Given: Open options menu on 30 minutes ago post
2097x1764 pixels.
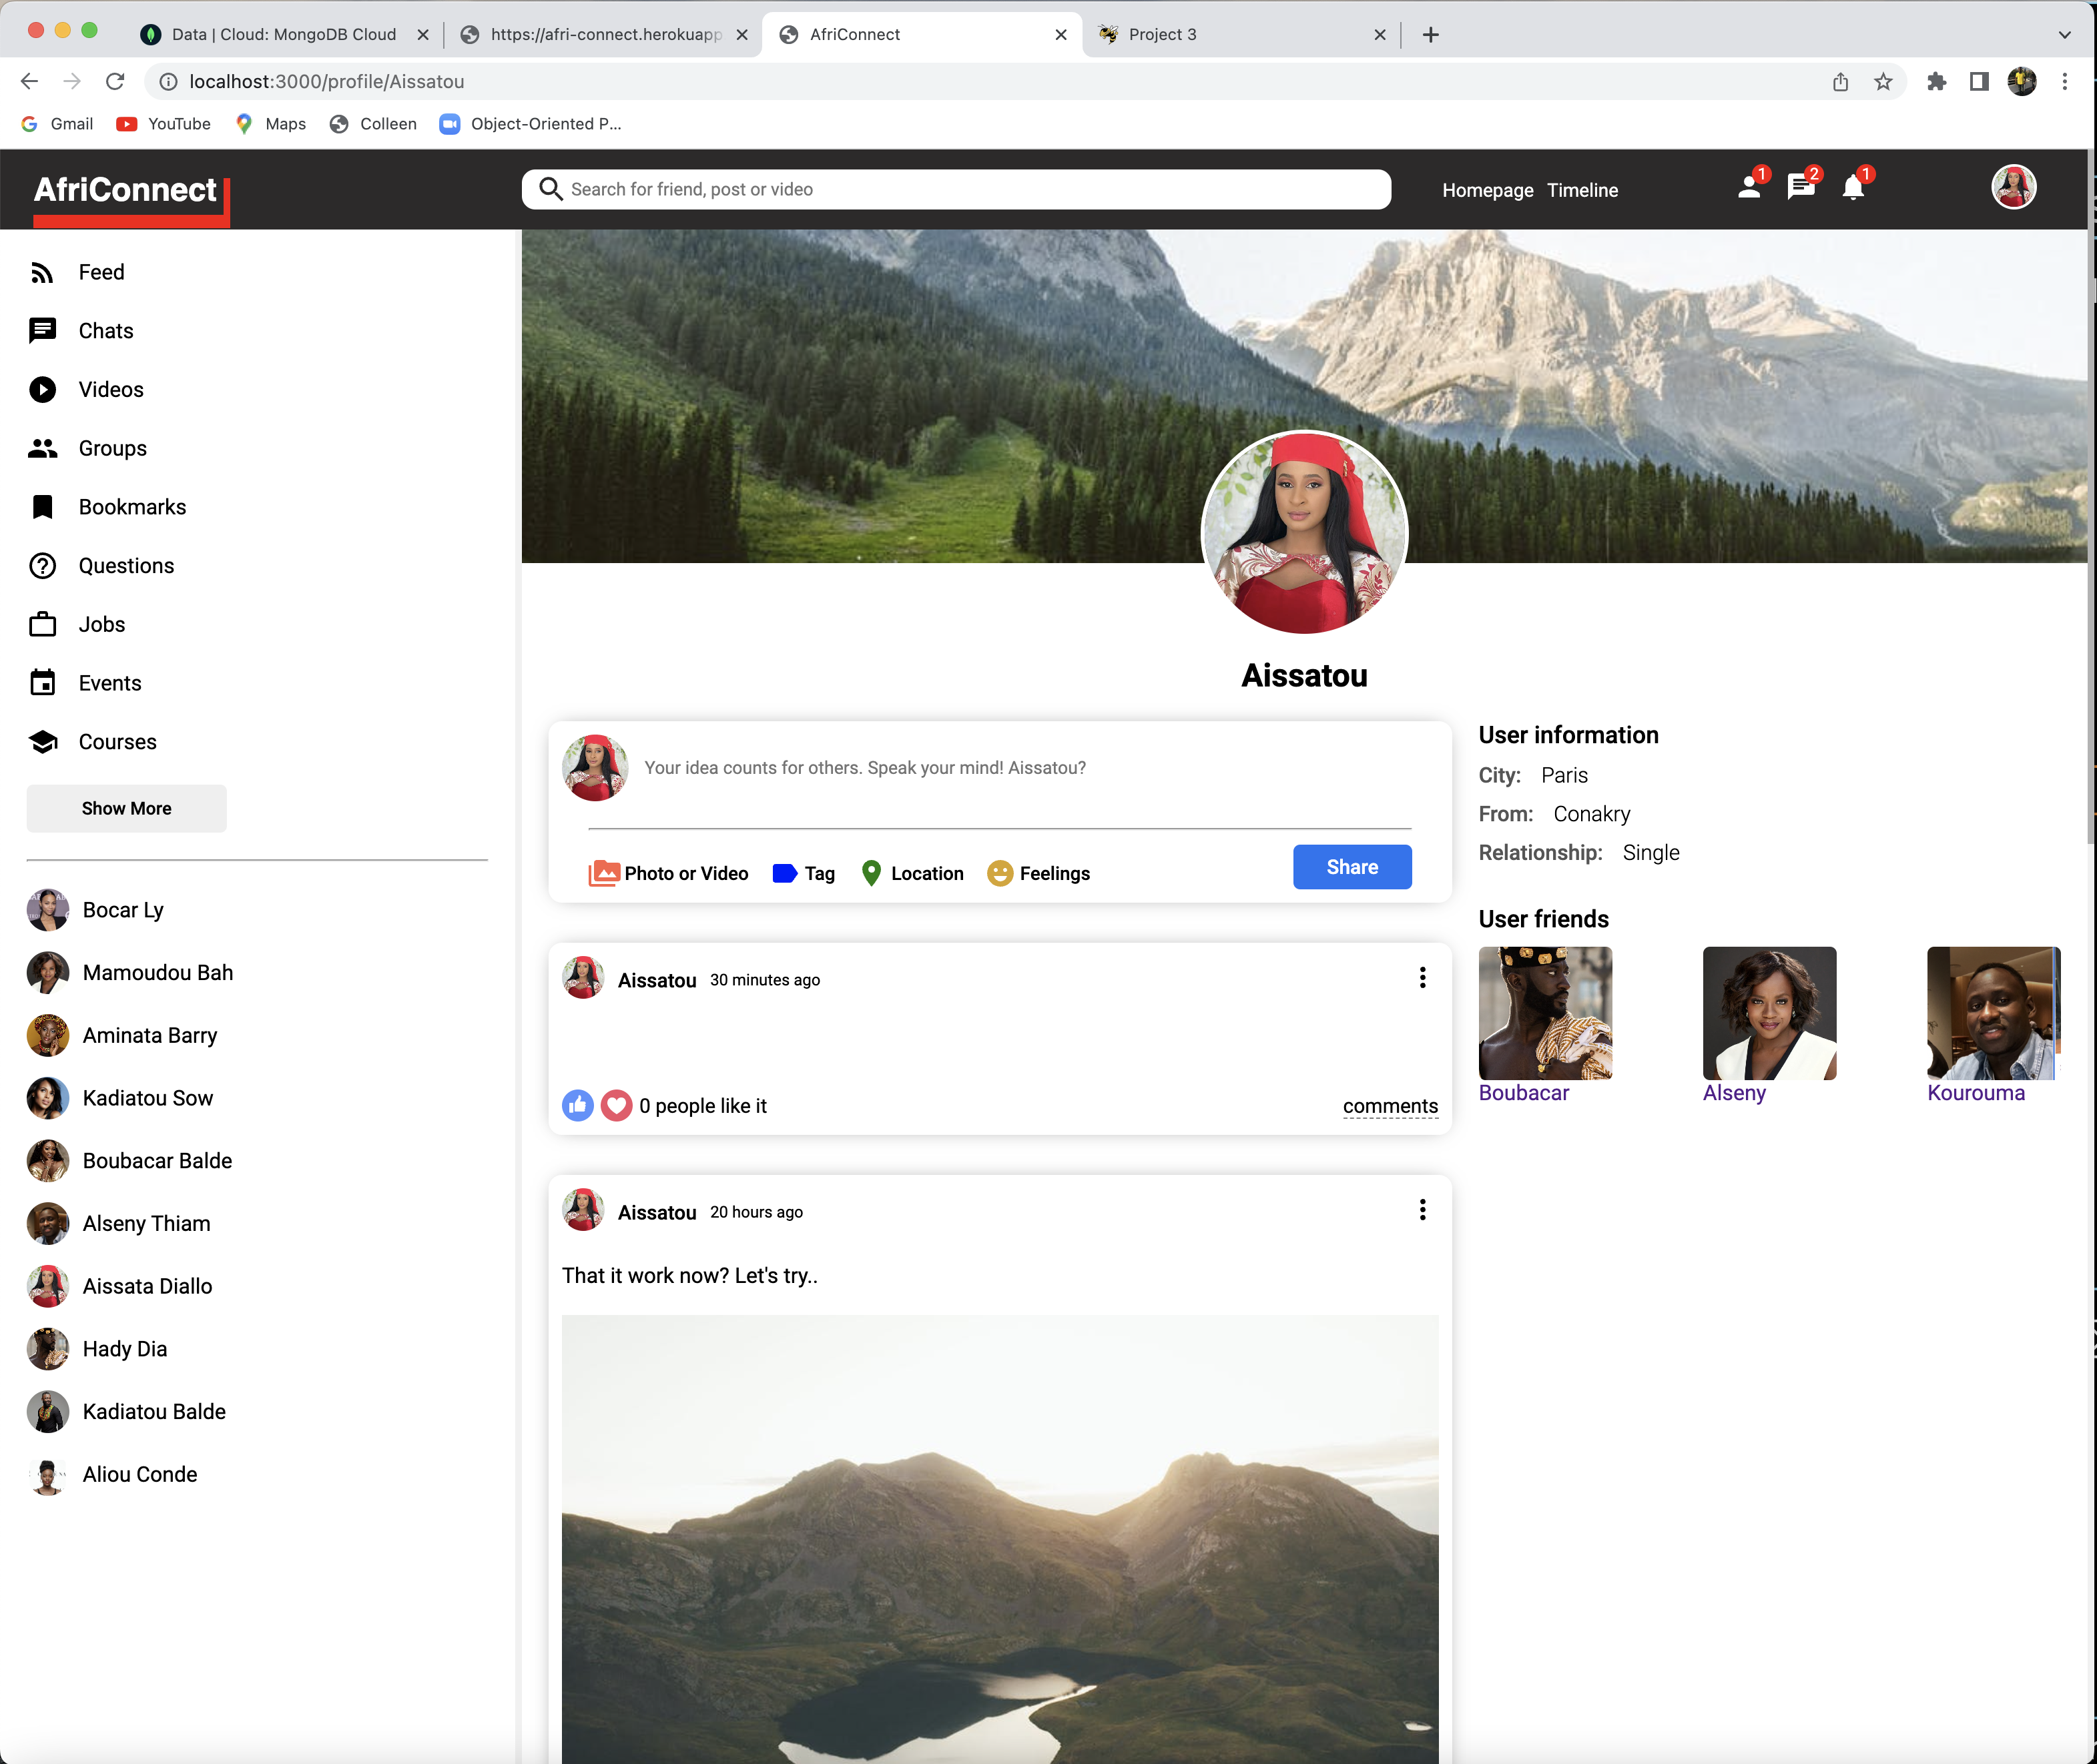Looking at the screenshot, I should coord(1422,978).
